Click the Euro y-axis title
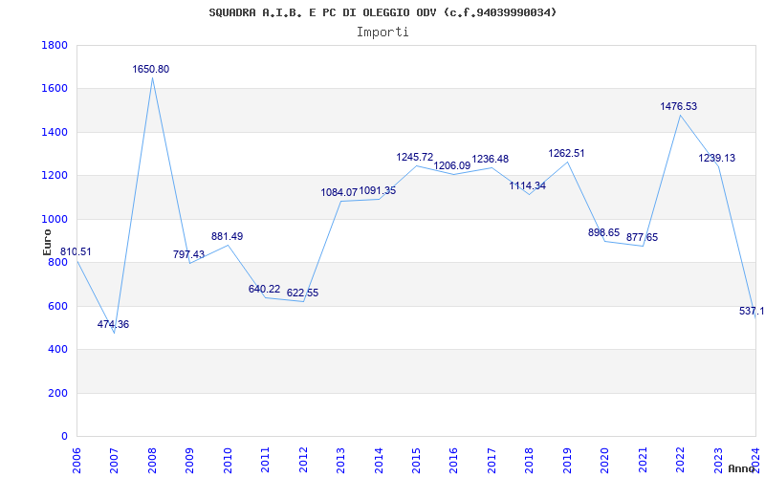The height and width of the screenshot is (478, 765). pyautogui.click(x=47, y=242)
